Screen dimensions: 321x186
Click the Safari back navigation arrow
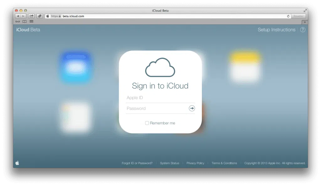[18, 16]
